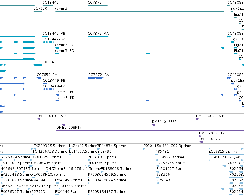The width and height of the screenshot is (244, 196).
Task: Select the long comm3 gene bar
Action: pos(139,11)
